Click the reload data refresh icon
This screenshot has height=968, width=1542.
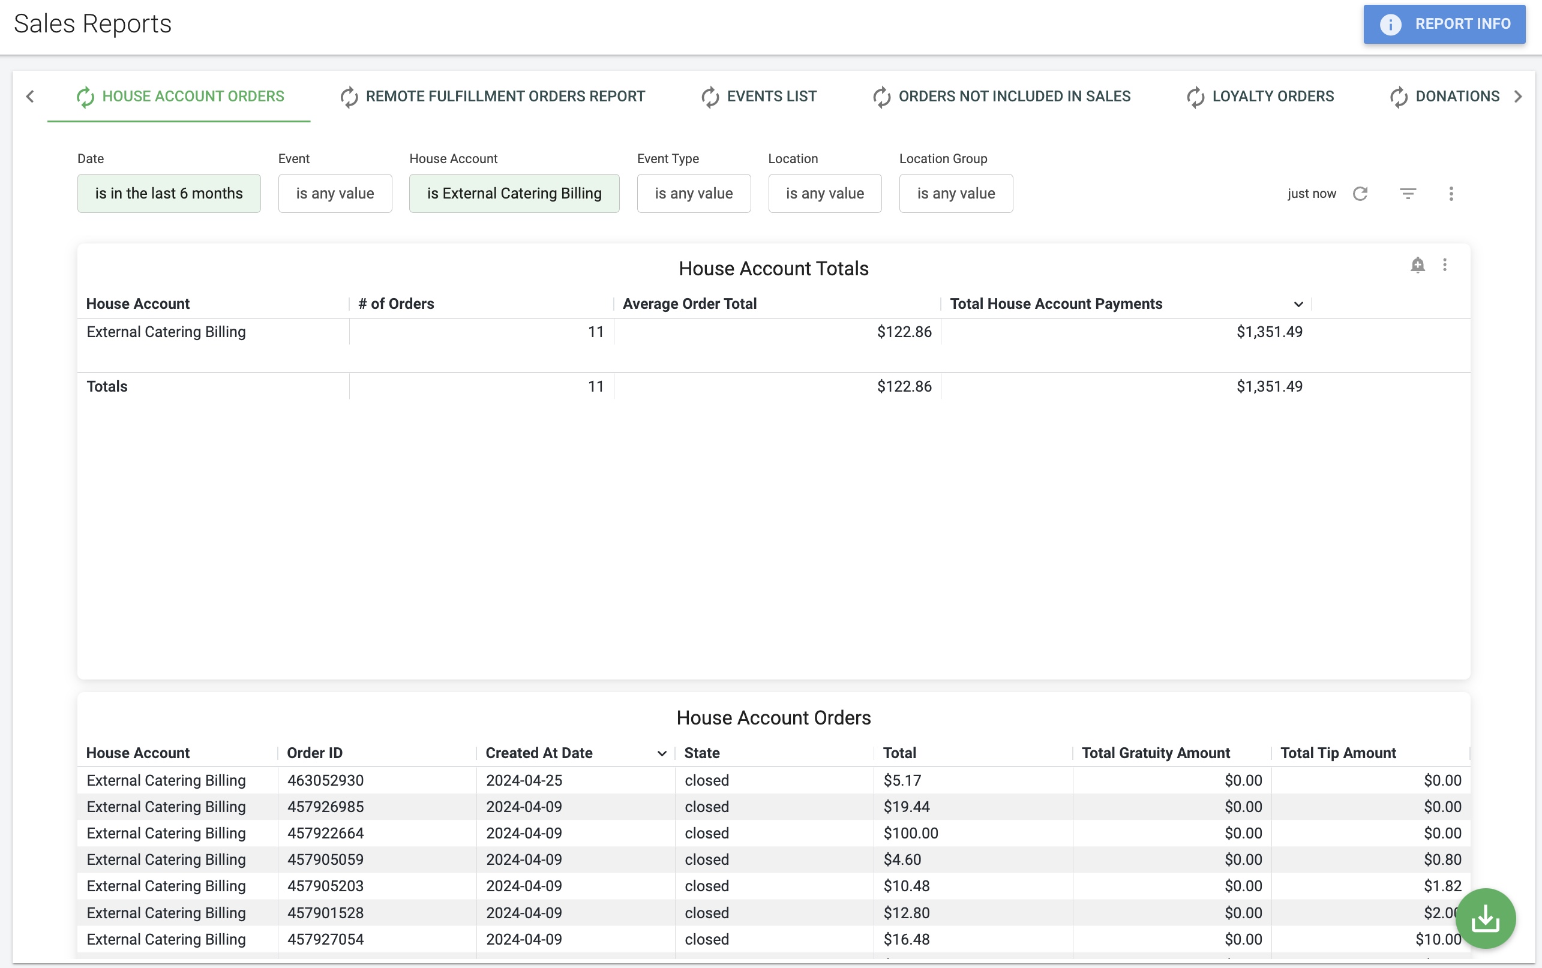pos(1360,193)
